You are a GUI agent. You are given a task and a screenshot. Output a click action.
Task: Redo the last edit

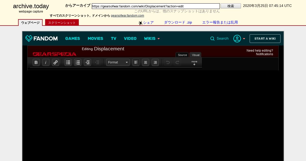pos(177,62)
